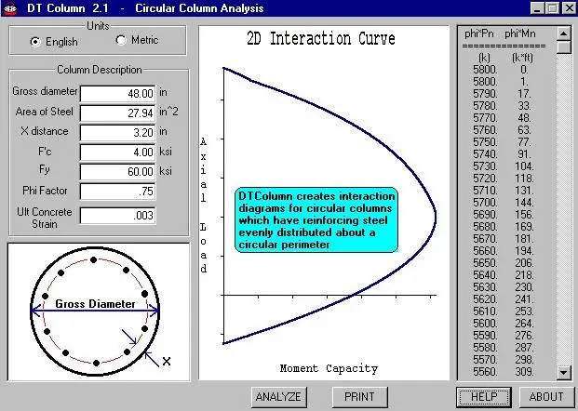Screen dimensions: 578x411
Task: Click the result row 5640. 218.
Action: [504, 275]
